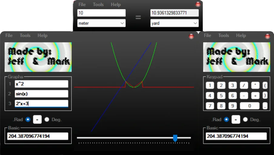Open the yard target unit dropdown
274x155 pixels.
[174, 23]
